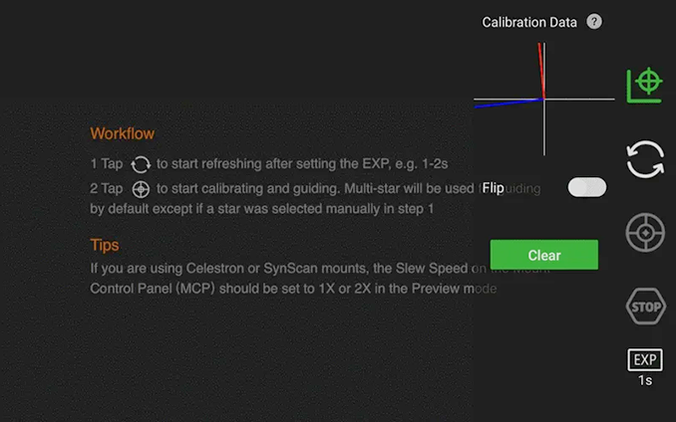Image resolution: width=676 pixels, height=422 pixels.
Task: Click the calibration graph center origin
Action: [x=544, y=100]
